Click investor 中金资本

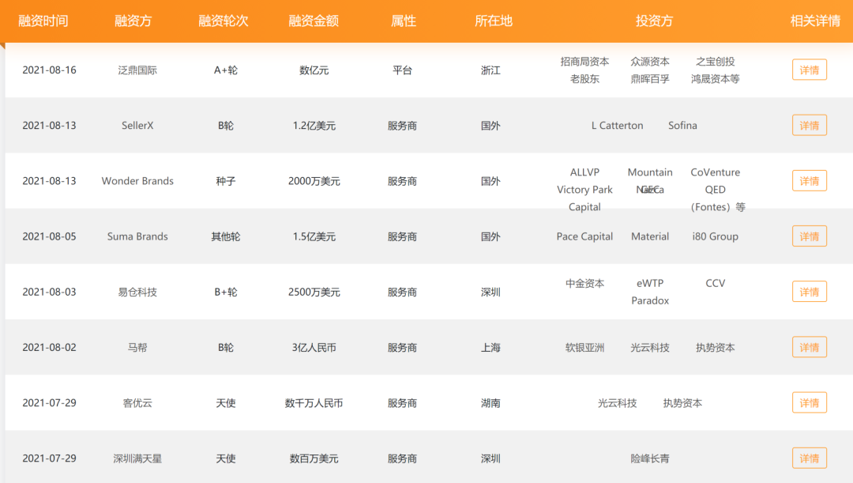pos(584,283)
